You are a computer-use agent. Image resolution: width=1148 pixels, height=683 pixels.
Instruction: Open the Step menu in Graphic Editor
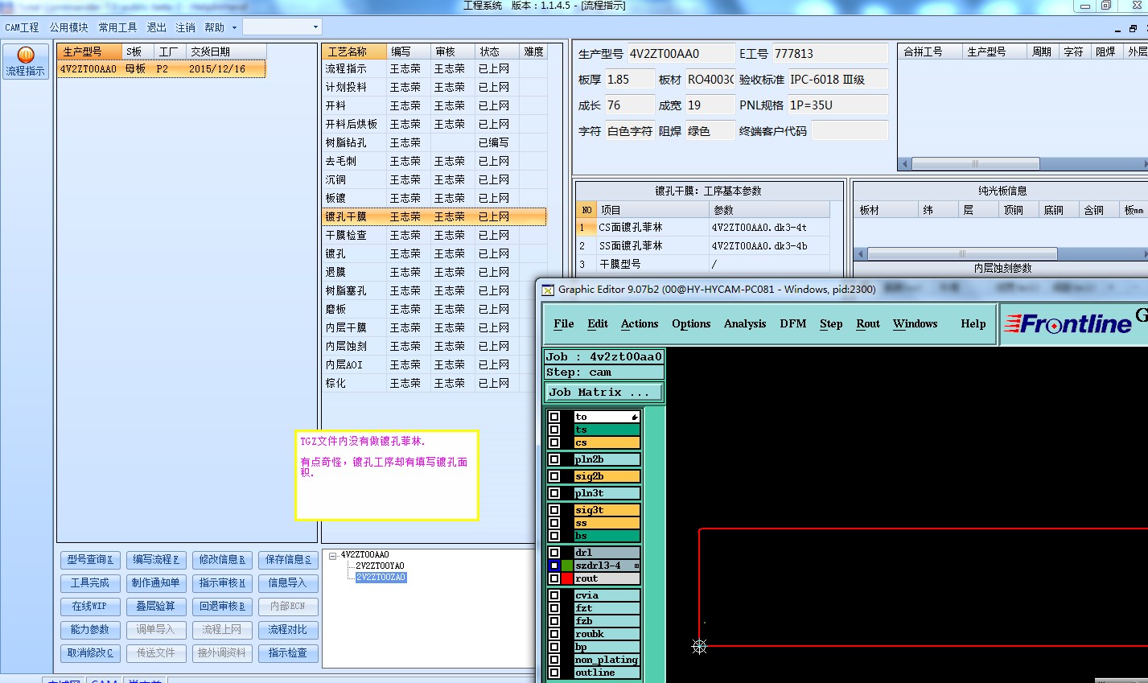(x=831, y=323)
